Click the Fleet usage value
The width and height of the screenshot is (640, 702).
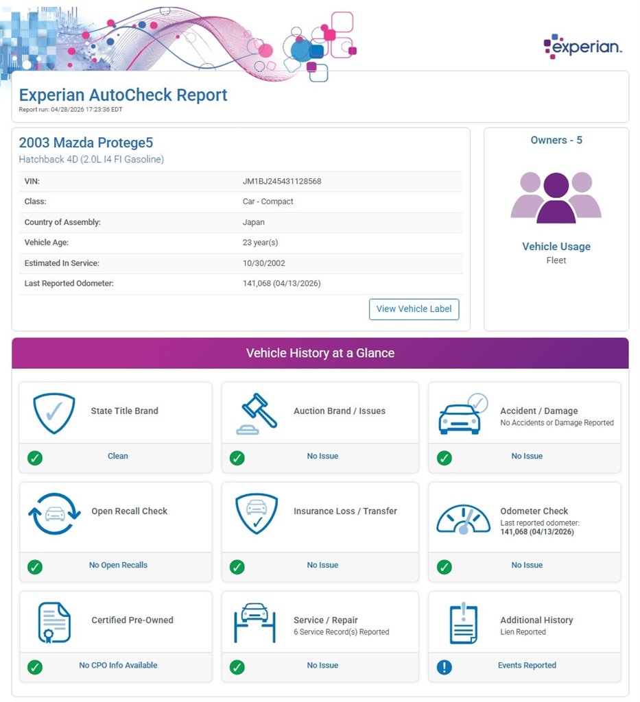tap(556, 260)
